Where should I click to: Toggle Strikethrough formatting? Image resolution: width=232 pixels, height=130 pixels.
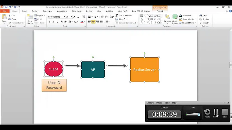[x=66, y=22]
